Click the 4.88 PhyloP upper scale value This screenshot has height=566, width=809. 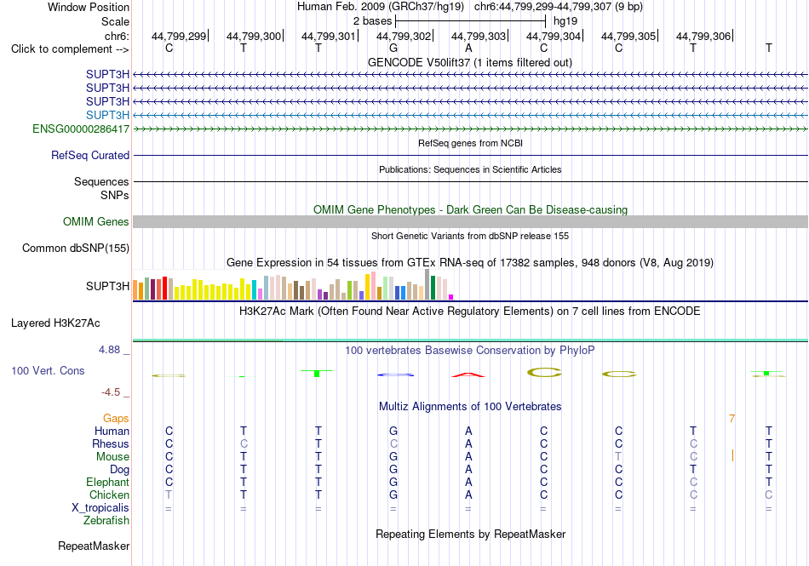109,350
